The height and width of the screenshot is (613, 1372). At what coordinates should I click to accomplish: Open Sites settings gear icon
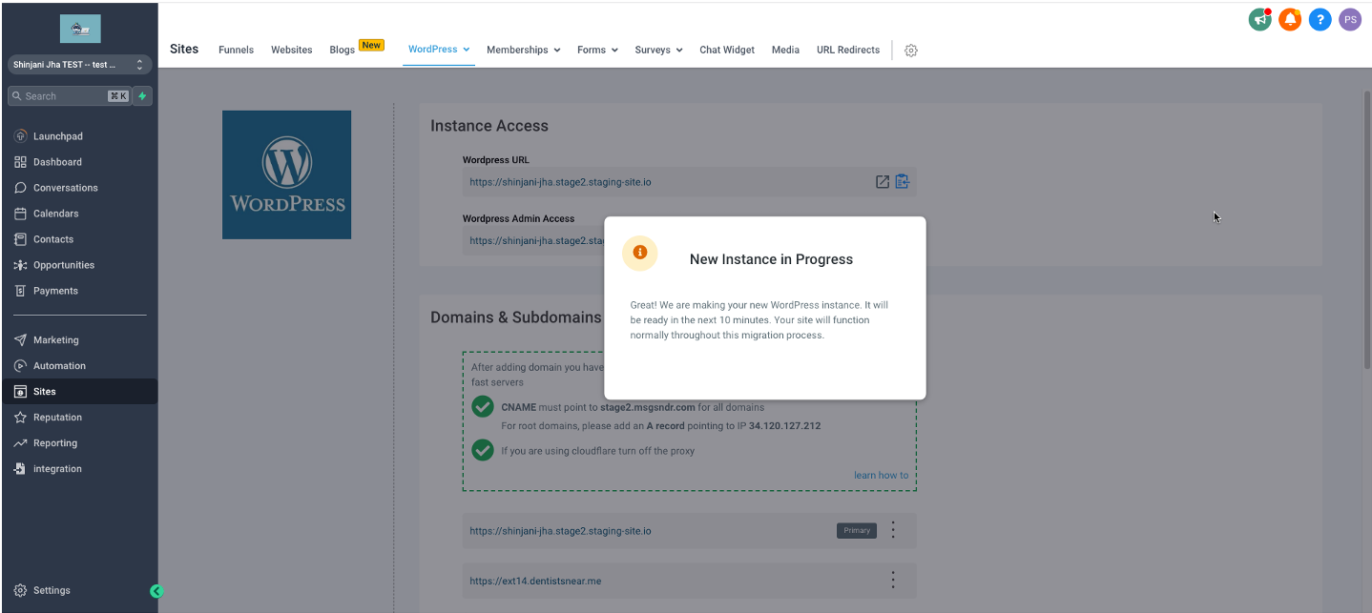click(910, 51)
